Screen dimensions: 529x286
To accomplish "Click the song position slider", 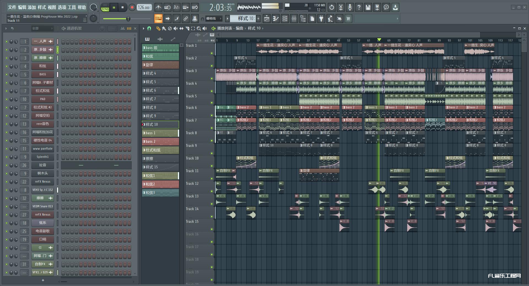I will pyautogui.click(x=127, y=19).
